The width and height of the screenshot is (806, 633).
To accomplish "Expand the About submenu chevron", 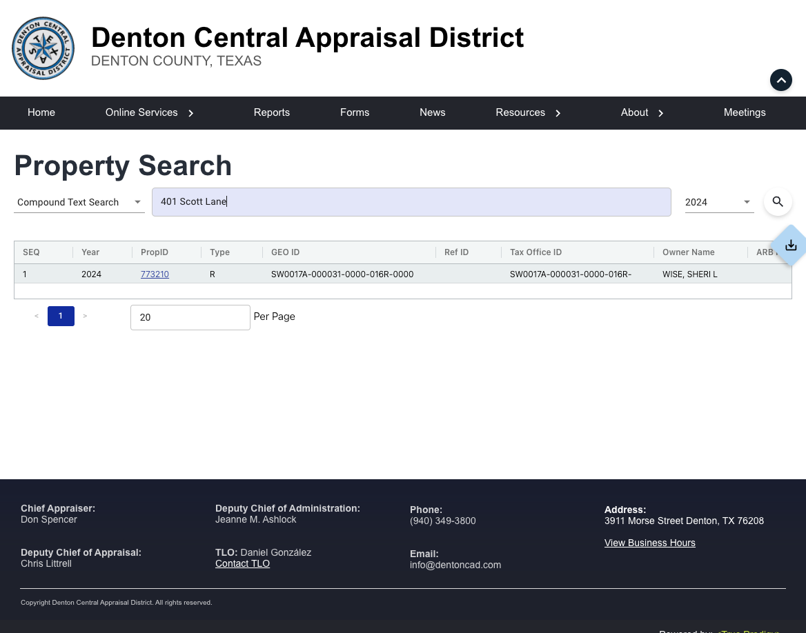I will (x=661, y=113).
